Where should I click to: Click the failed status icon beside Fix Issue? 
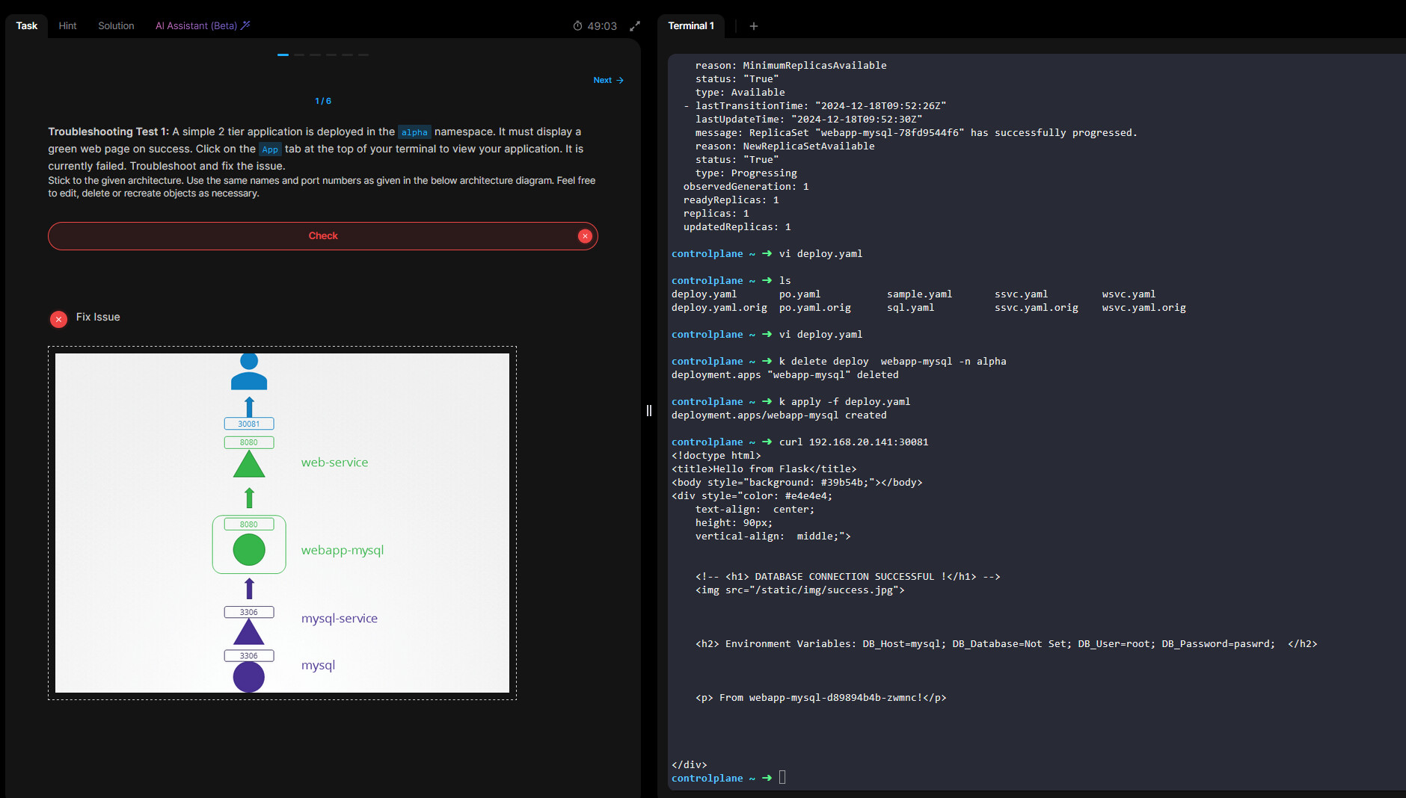click(58, 319)
